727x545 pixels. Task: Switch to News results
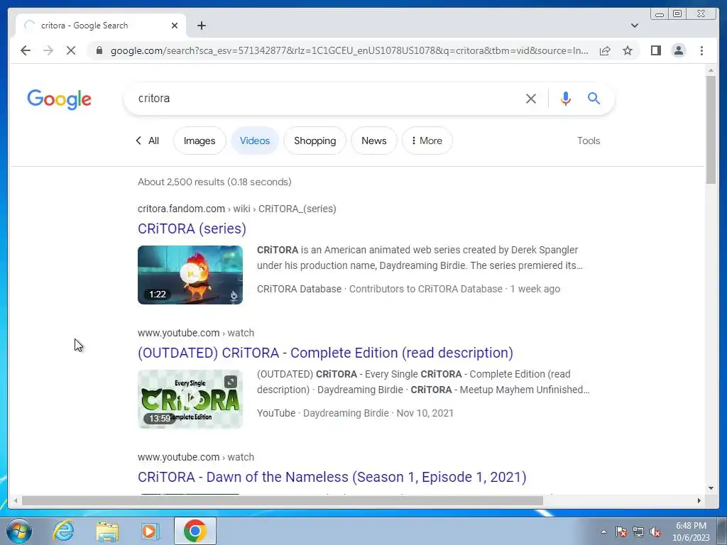[x=373, y=141]
